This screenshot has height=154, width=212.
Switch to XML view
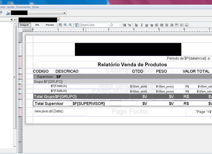tap(37, 25)
